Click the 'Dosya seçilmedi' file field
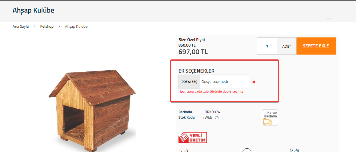Screen dimensions: 356x152 tap(224, 82)
